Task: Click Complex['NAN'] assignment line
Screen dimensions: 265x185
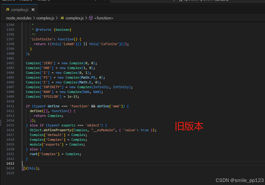Action: coord(64,92)
